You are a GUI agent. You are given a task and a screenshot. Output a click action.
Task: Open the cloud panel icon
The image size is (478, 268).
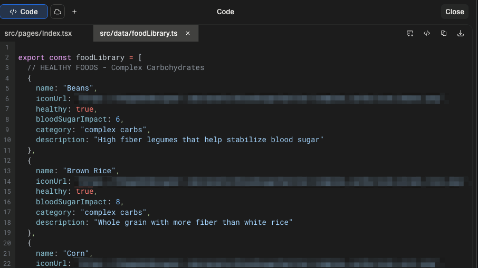[57, 12]
